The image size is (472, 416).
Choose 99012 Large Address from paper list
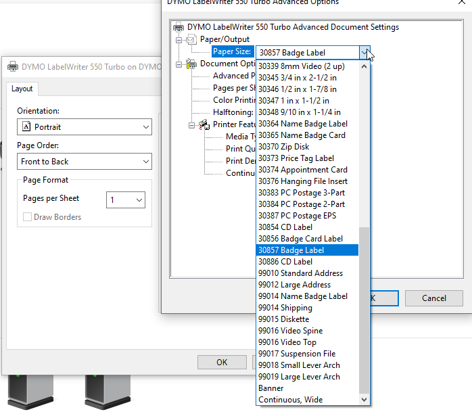(x=294, y=285)
